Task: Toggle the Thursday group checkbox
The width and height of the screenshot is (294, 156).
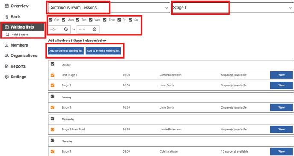Action: click(53, 141)
